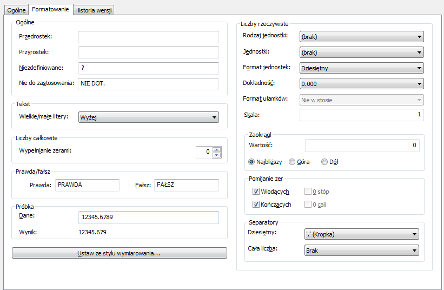Open the Wielkie/małe litery dropdown
Screen dimensions: 444x290
(148, 117)
